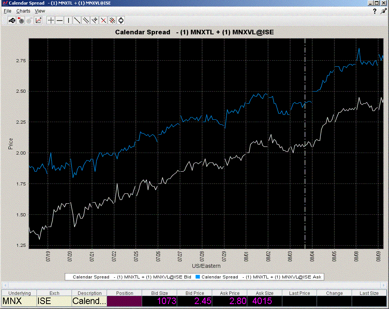The height and width of the screenshot is (309, 389).
Task: Select the parallel lines tool
Action: [x=86, y=20]
